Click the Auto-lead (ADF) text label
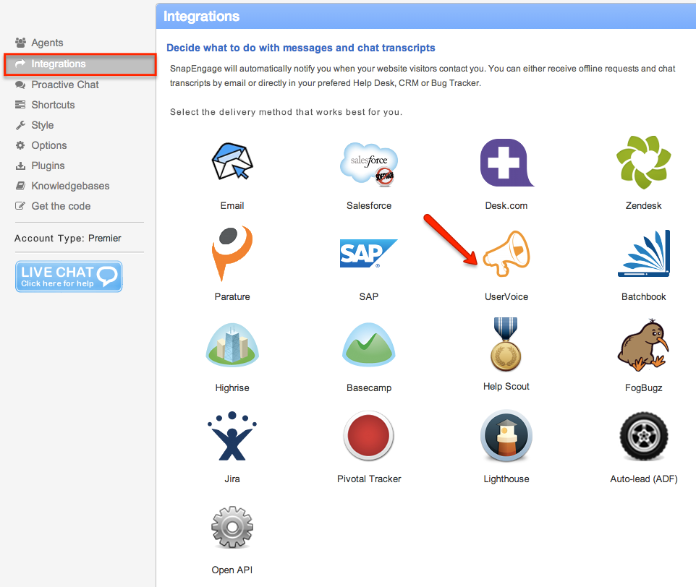Screen dimensions: 696x587 pyautogui.click(x=644, y=479)
